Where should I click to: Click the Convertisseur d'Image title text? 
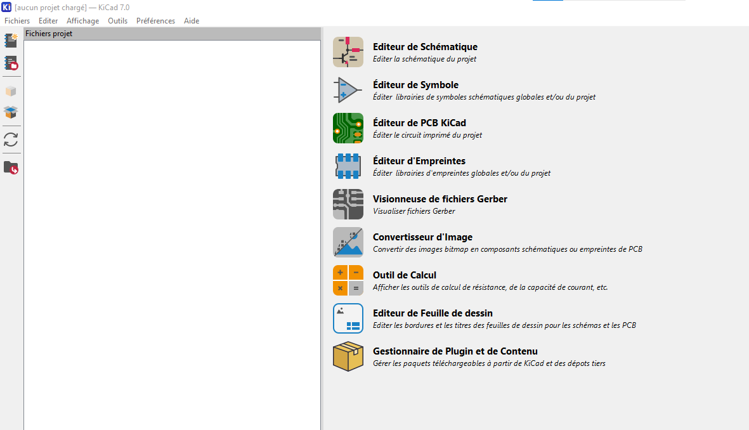point(422,237)
